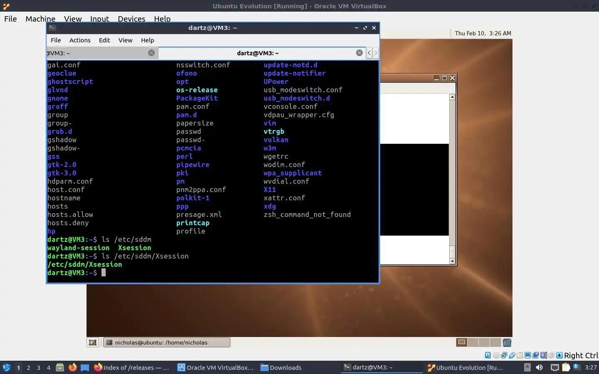Select the first guest workspace switcher cell
This screenshot has width=599, height=374.
point(462,342)
